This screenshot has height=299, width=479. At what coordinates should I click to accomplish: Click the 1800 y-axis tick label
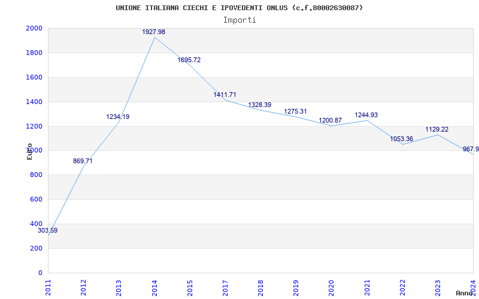click(34, 53)
